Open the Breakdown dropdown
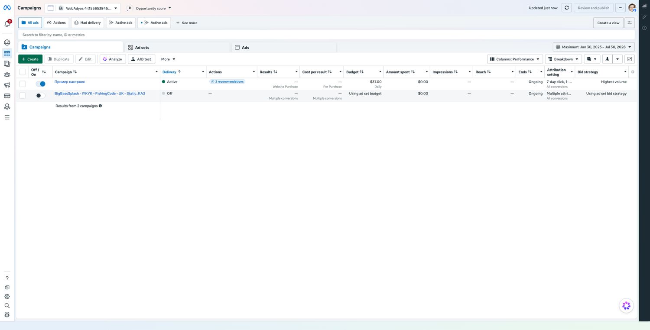650x330 pixels. [x=563, y=59]
